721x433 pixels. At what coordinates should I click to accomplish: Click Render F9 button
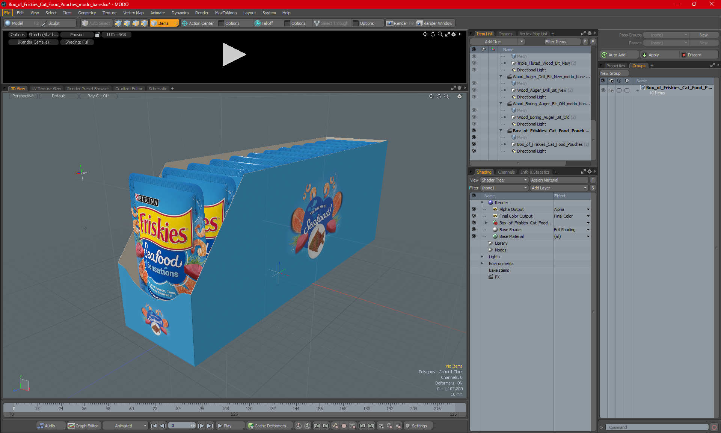click(400, 23)
